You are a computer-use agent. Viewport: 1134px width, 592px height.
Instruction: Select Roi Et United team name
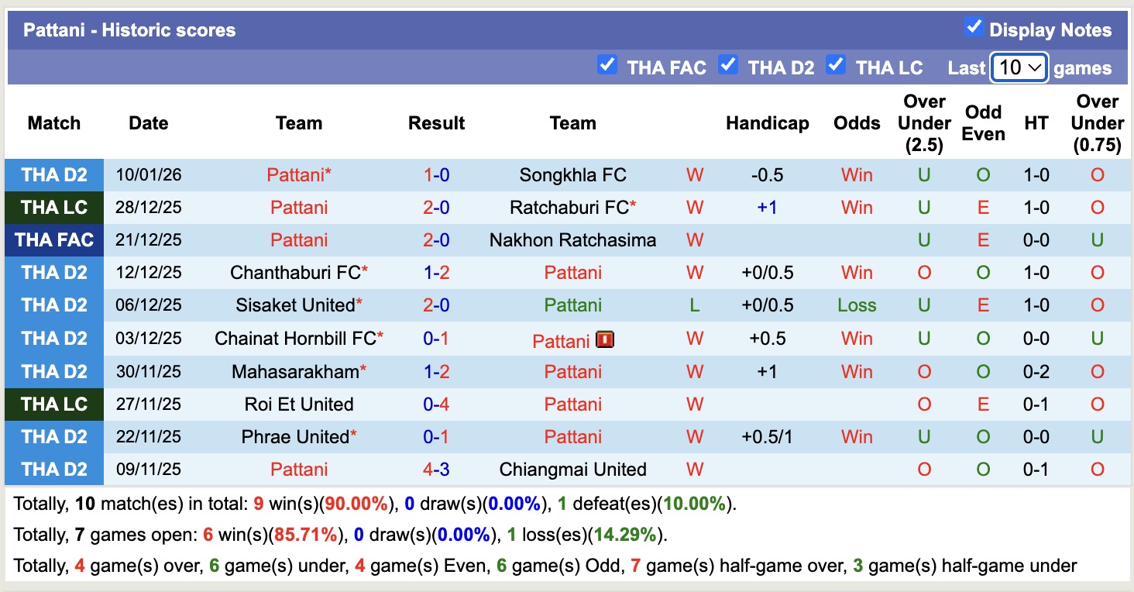[x=299, y=404]
